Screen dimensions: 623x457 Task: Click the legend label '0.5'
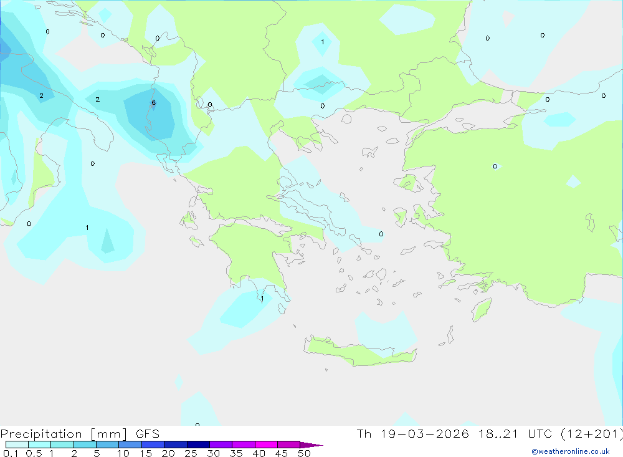[x=34, y=453]
